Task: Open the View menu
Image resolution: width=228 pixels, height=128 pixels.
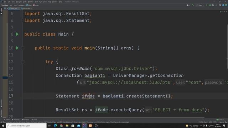Action: 13,2
